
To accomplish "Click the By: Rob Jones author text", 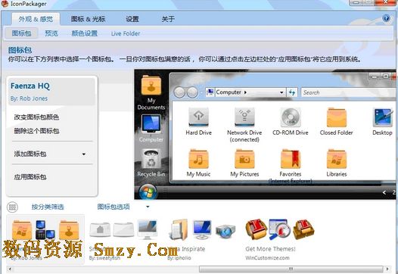I will [29, 98].
